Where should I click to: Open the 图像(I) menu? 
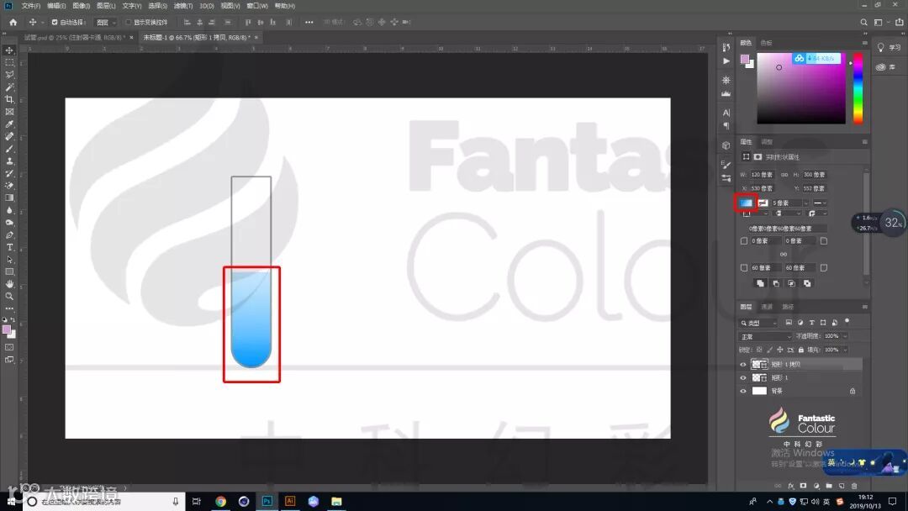(81, 6)
